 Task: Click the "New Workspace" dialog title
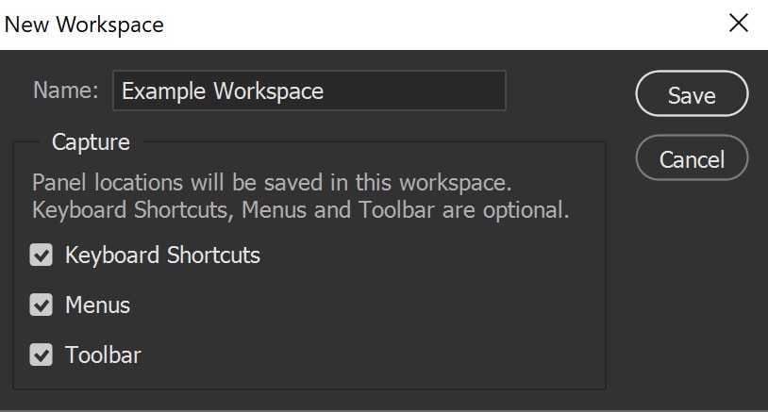coord(83,25)
